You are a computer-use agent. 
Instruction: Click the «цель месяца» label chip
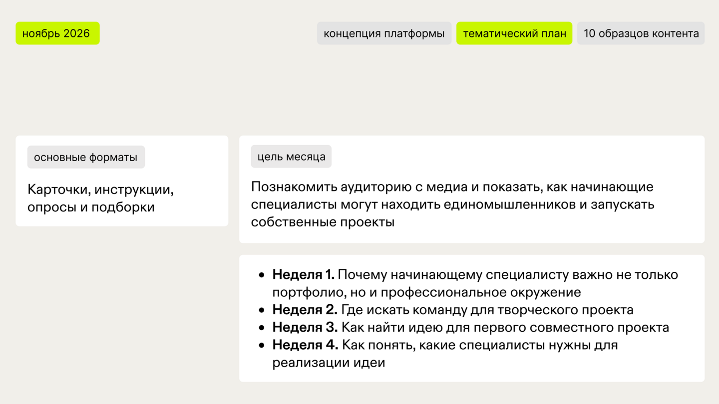coord(291,157)
